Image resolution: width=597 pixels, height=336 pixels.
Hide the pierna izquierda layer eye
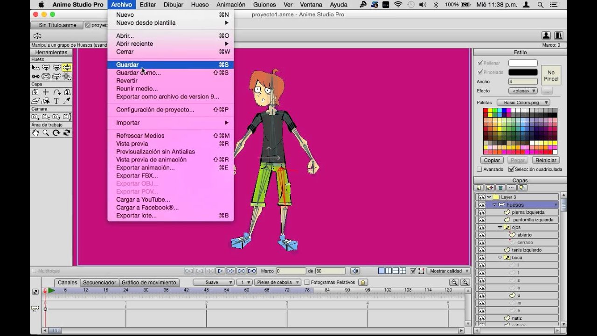click(481, 212)
